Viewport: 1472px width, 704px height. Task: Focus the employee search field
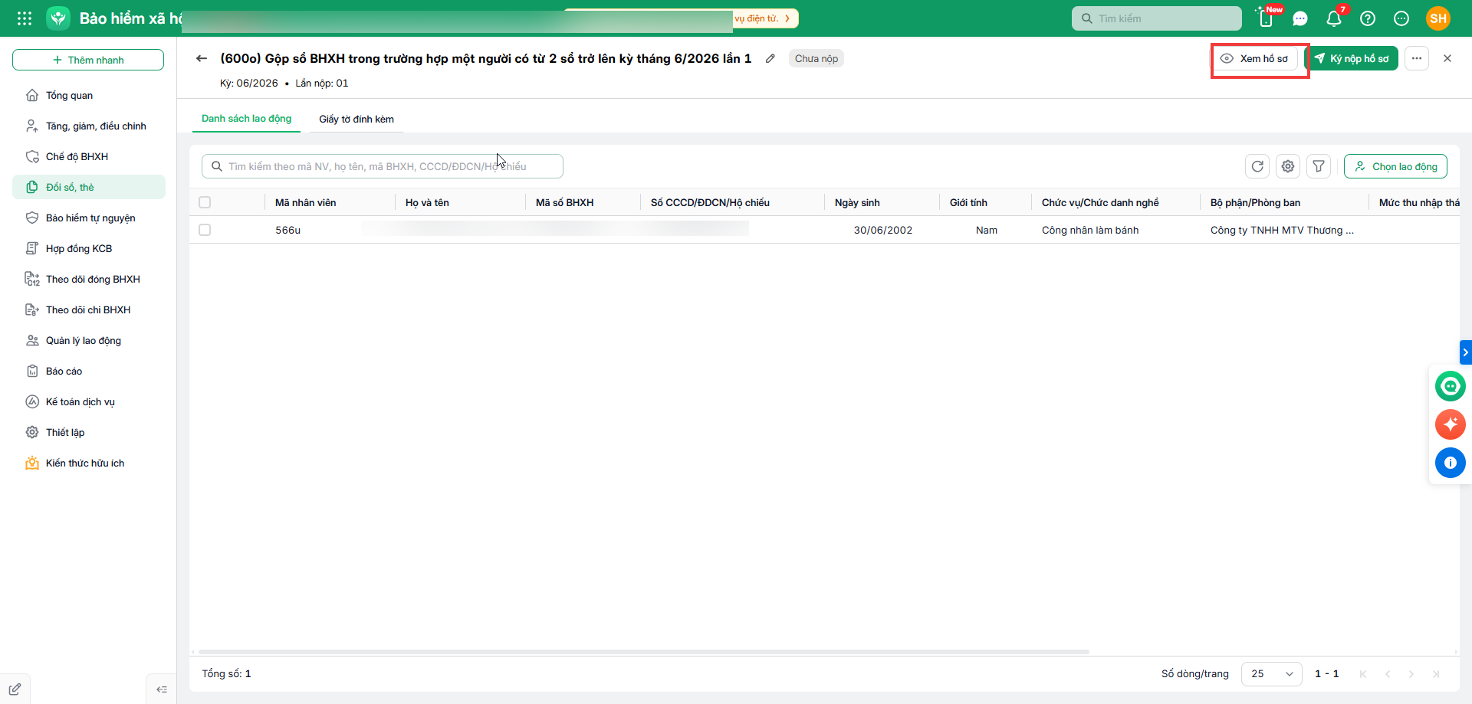coord(383,166)
